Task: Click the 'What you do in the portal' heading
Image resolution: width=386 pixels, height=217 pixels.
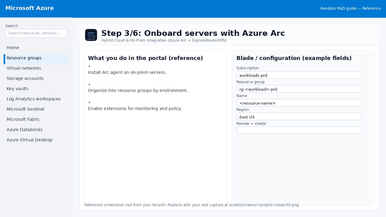Action: coord(145,58)
